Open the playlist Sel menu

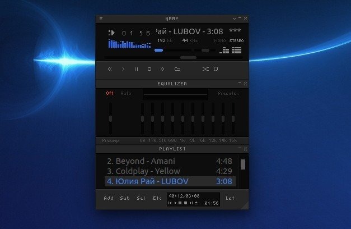coord(141,198)
